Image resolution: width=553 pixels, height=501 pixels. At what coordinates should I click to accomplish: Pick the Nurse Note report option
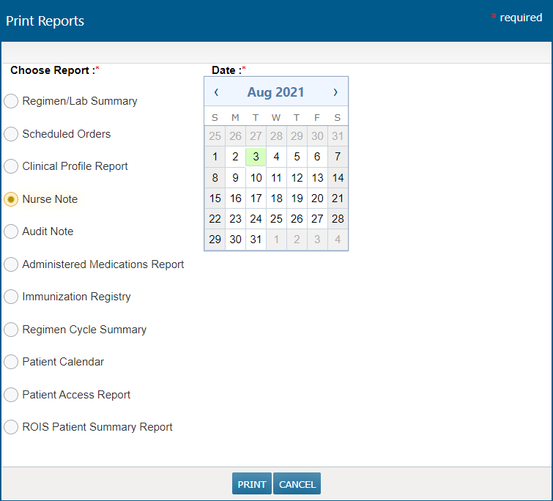(x=11, y=199)
